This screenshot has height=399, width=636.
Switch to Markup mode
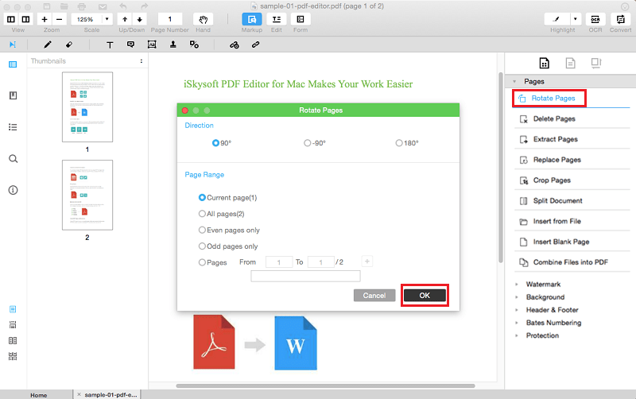[x=252, y=19]
